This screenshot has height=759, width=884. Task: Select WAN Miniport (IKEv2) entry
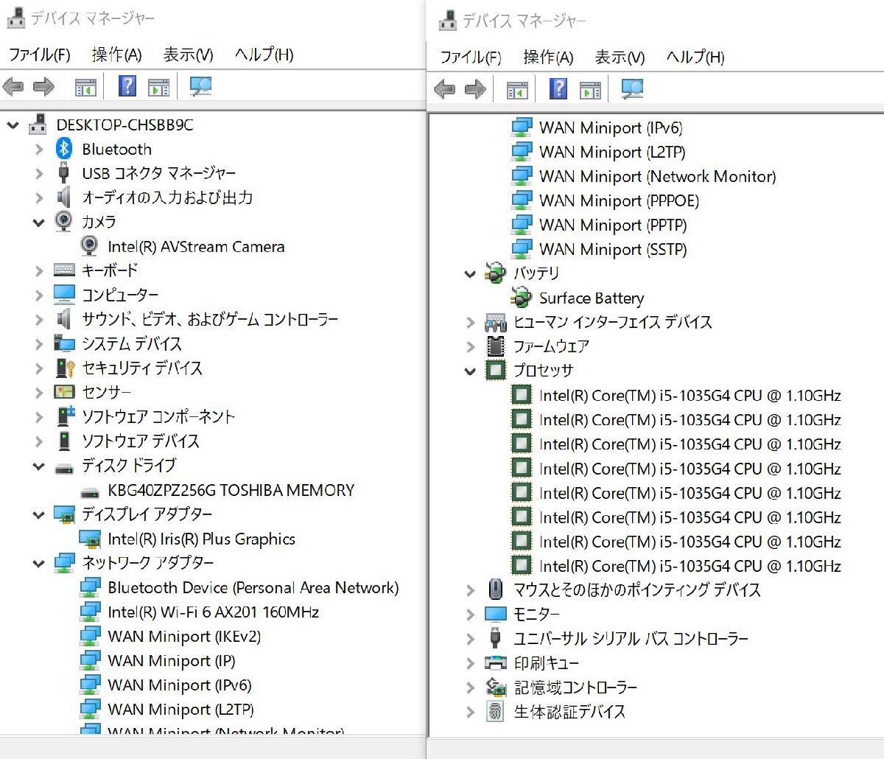(x=184, y=636)
